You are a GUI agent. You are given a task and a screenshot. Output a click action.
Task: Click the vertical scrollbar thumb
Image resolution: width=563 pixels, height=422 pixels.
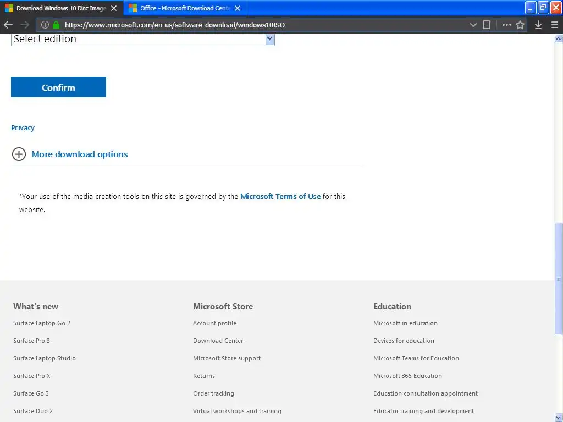[x=558, y=279]
